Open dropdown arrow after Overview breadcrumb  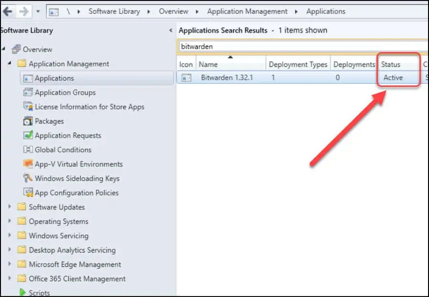pyautogui.click(x=197, y=12)
